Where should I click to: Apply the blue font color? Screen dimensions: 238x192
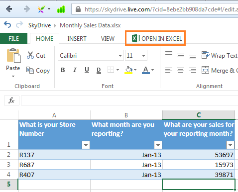pos(146,70)
